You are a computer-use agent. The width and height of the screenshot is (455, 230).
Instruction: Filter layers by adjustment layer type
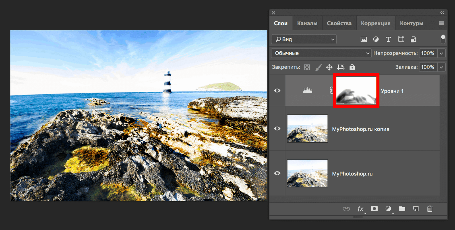(x=376, y=39)
